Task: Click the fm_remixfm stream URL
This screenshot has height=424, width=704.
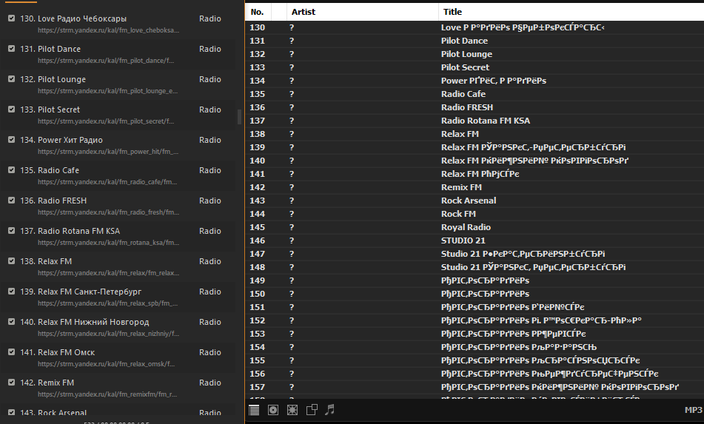Action: point(107,394)
